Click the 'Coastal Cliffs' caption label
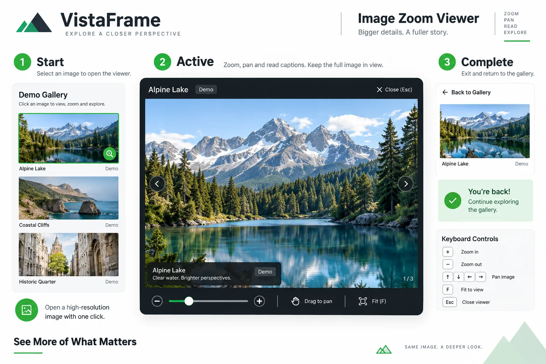 pos(34,225)
